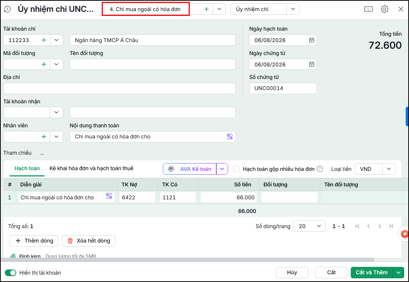Click the AVA Kế toán button
409x282 pixels.
(190, 169)
